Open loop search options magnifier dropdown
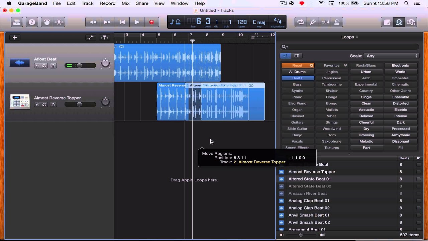 (285, 47)
